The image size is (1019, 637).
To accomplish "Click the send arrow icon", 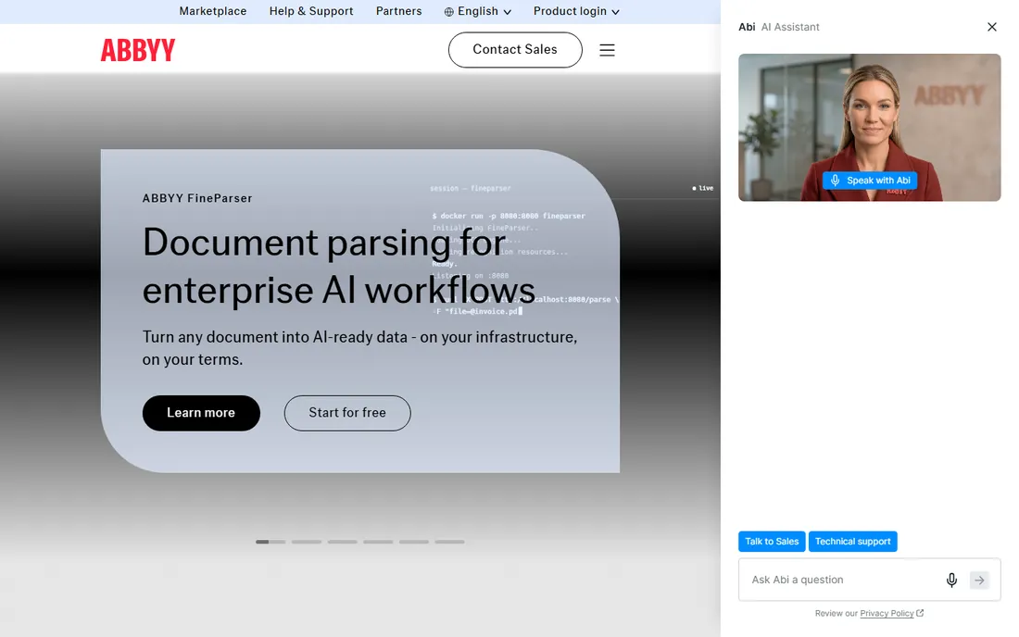I will [x=979, y=580].
